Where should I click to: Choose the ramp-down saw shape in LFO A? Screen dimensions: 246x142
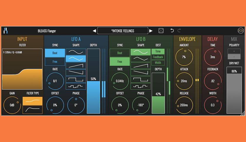coord(76,72)
